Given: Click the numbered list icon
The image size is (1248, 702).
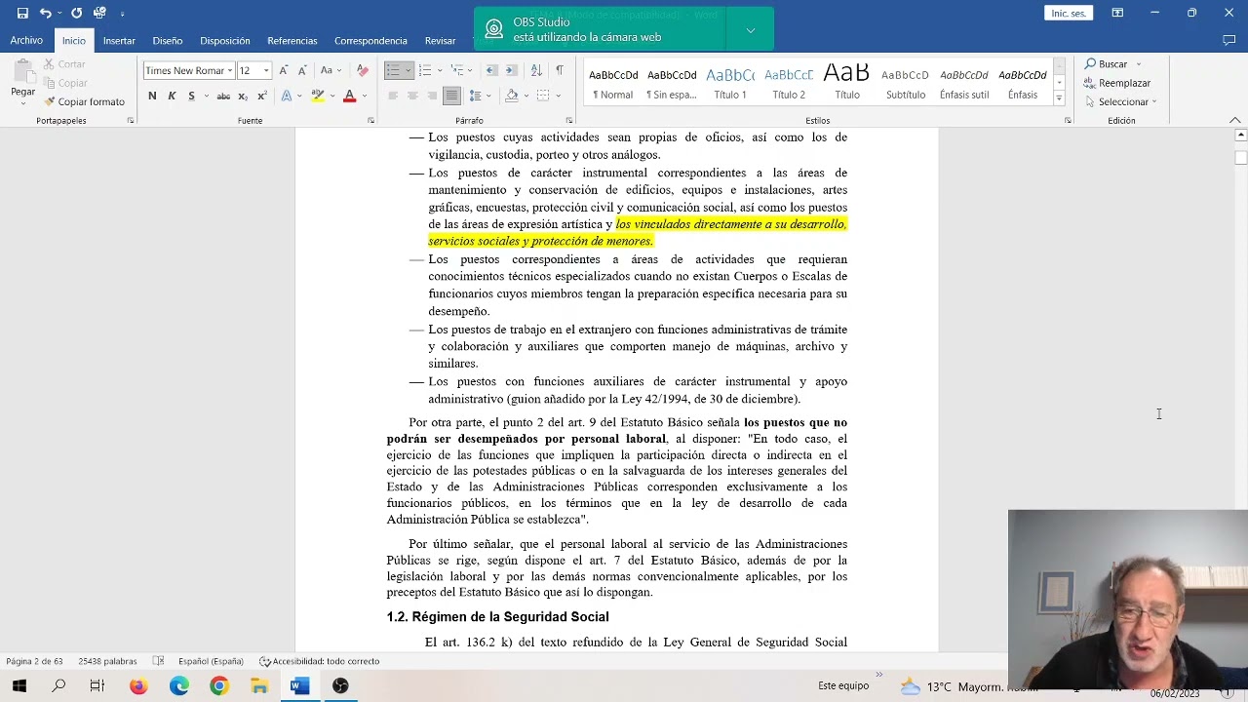Looking at the screenshot, I should pos(424,70).
